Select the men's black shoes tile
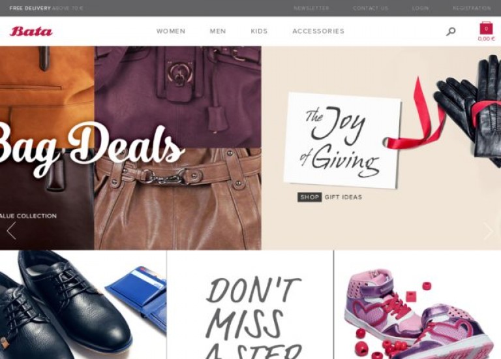 [x=83, y=305]
